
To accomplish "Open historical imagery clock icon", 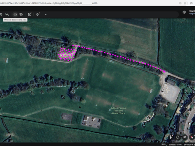I will coord(21,15).
